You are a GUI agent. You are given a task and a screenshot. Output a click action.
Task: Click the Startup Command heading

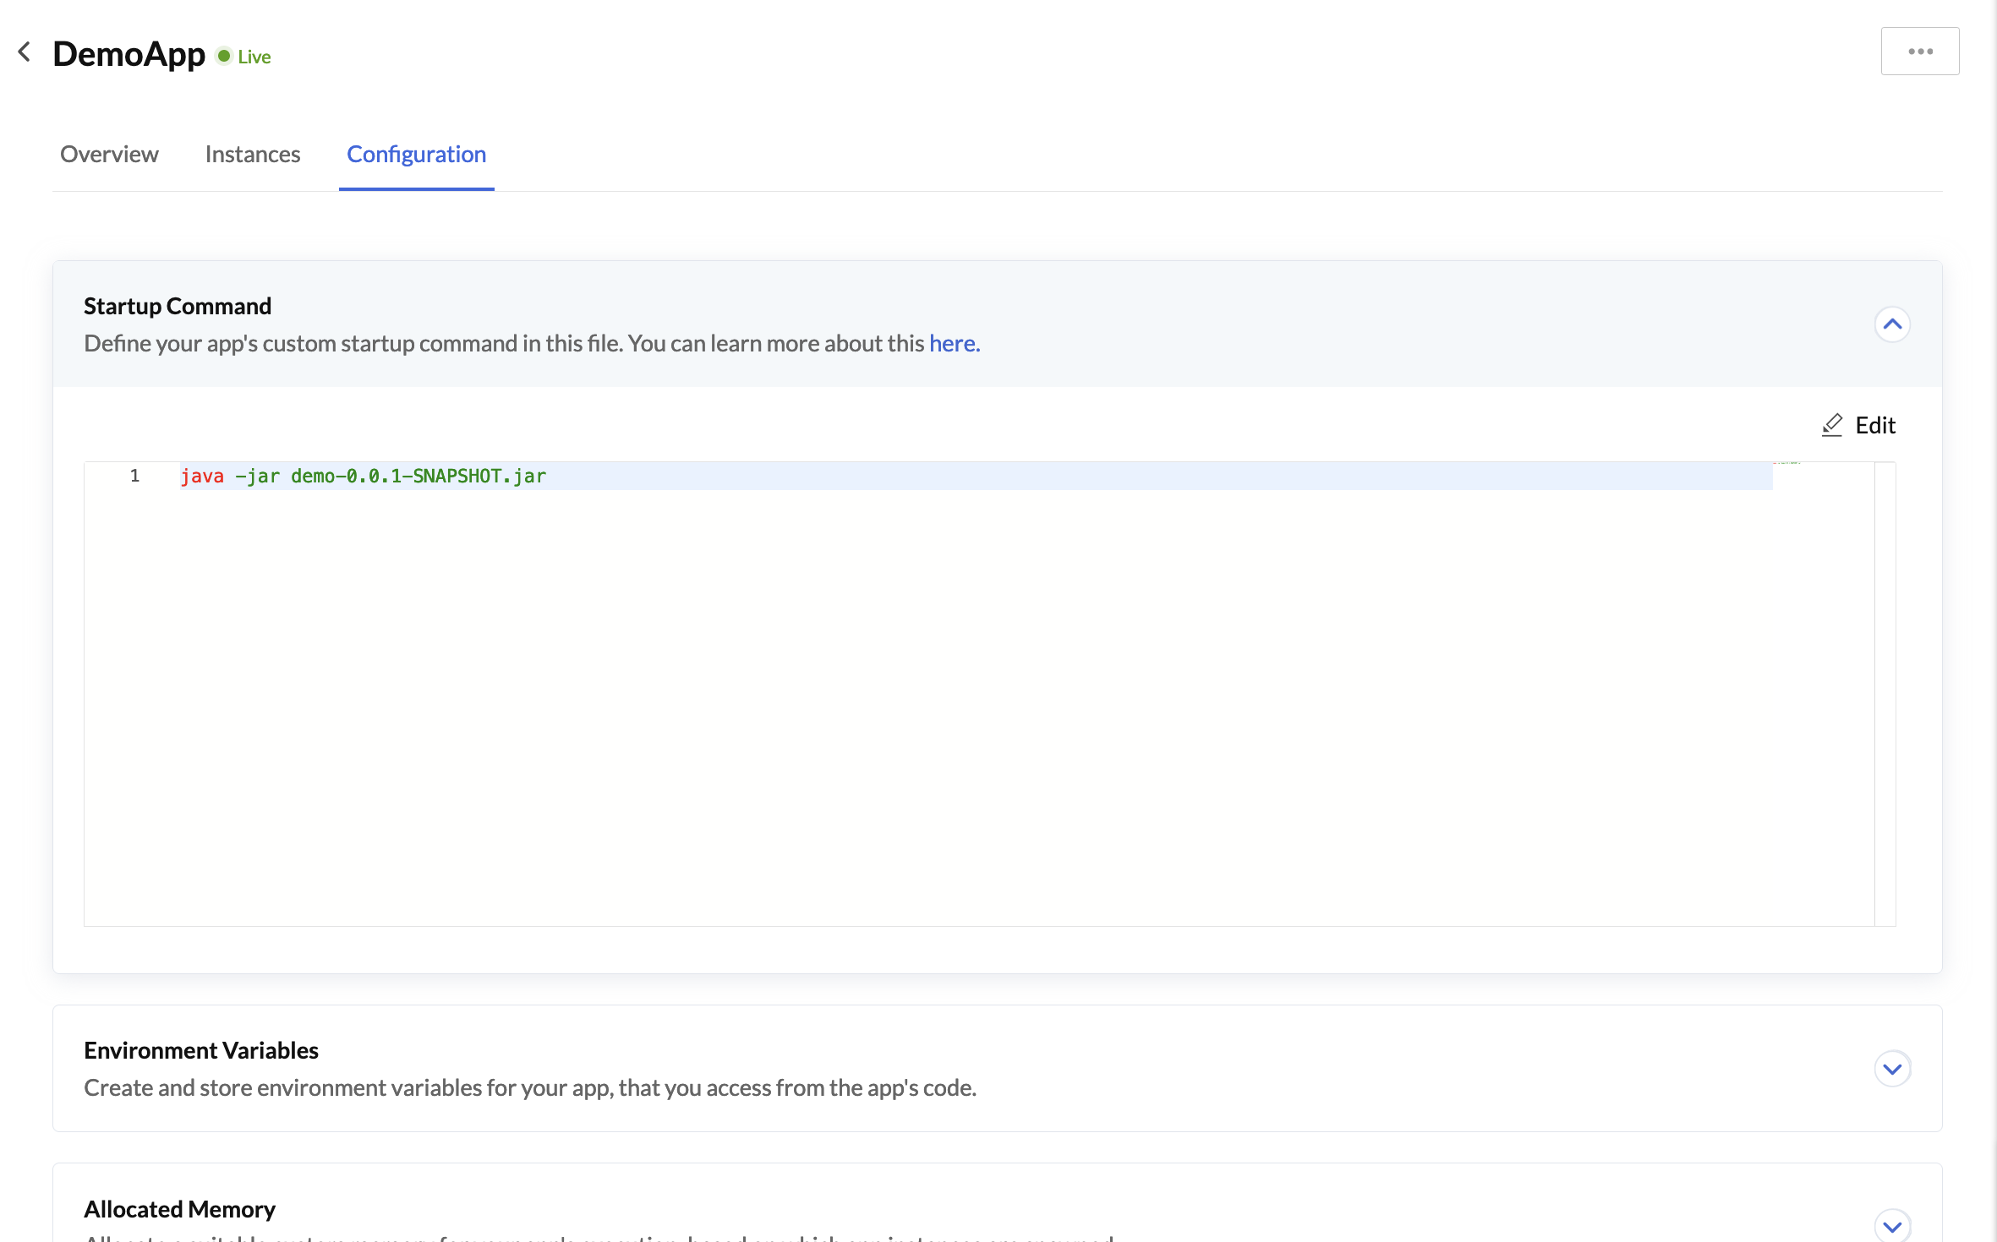point(178,306)
